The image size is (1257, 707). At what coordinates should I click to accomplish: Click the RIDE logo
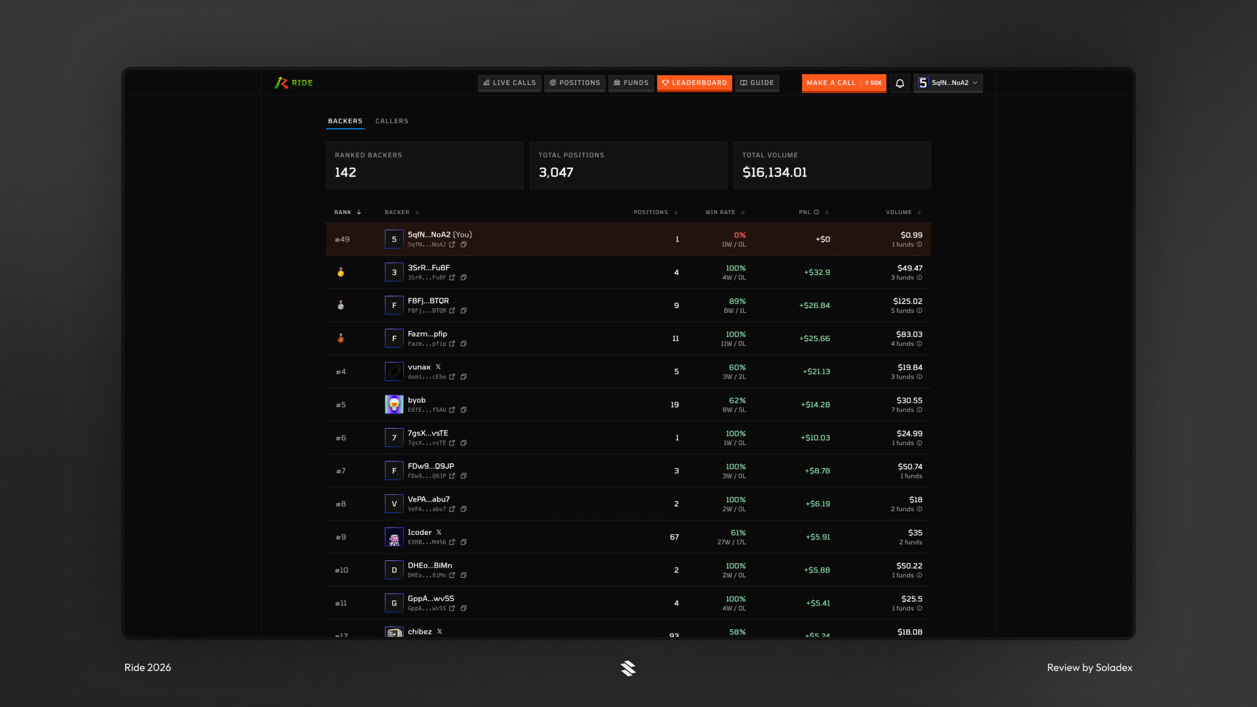point(293,83)
